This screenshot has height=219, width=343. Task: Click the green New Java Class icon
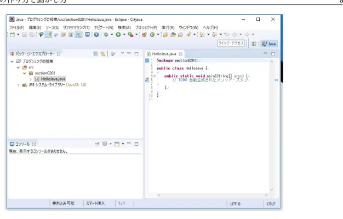(x=152, y=34)
